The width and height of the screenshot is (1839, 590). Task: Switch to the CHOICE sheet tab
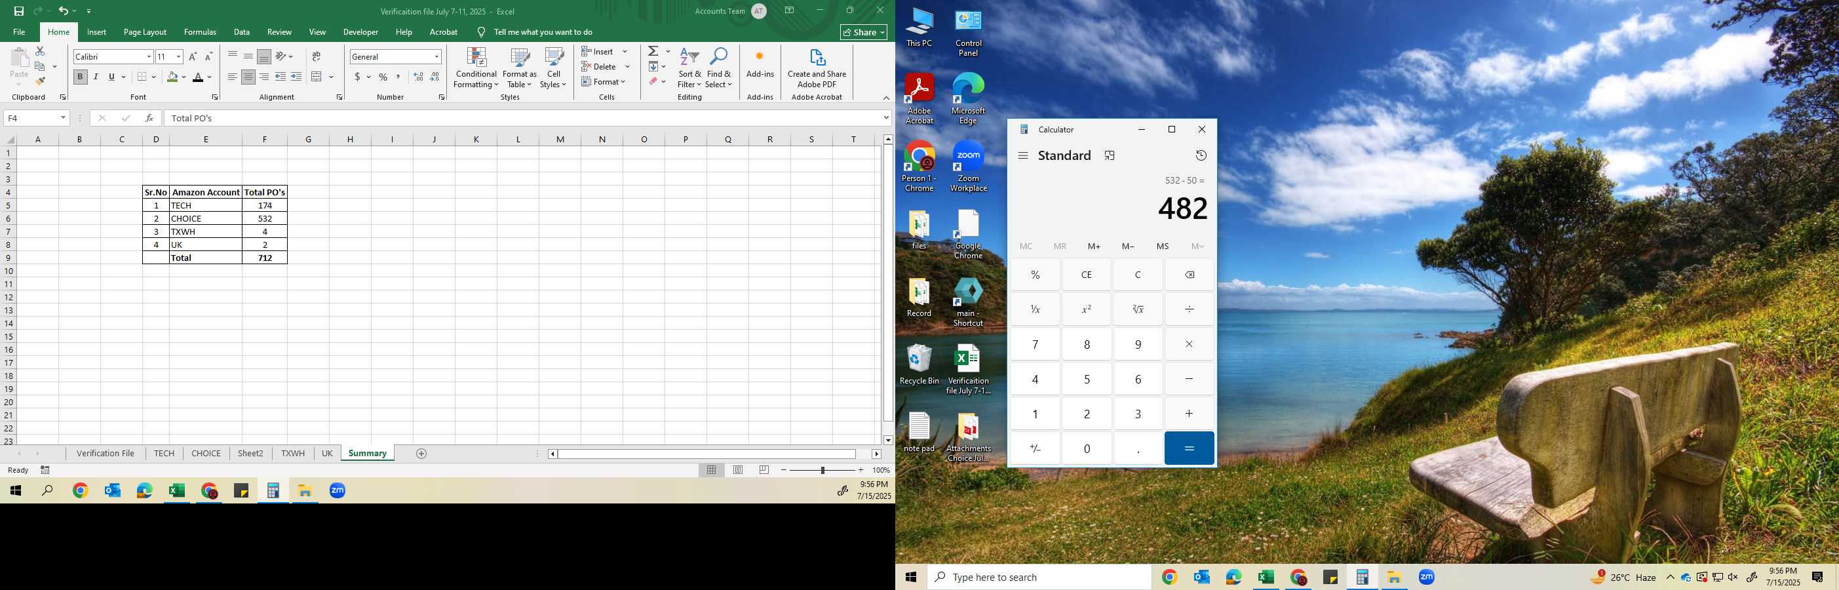click(x=206, y=454)
